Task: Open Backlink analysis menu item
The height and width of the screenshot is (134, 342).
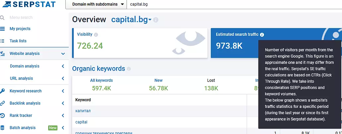Action: pos(25,103)
